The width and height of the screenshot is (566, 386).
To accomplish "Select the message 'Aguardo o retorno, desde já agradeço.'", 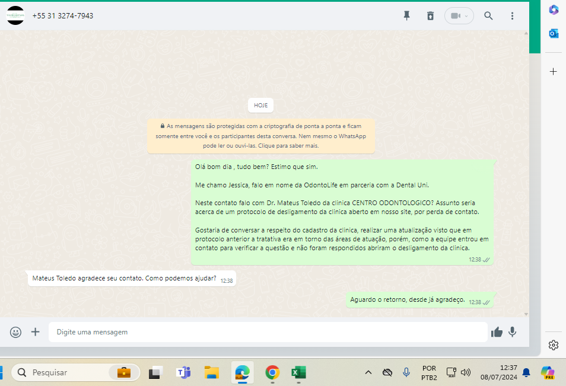I will [x=420, y=300].
